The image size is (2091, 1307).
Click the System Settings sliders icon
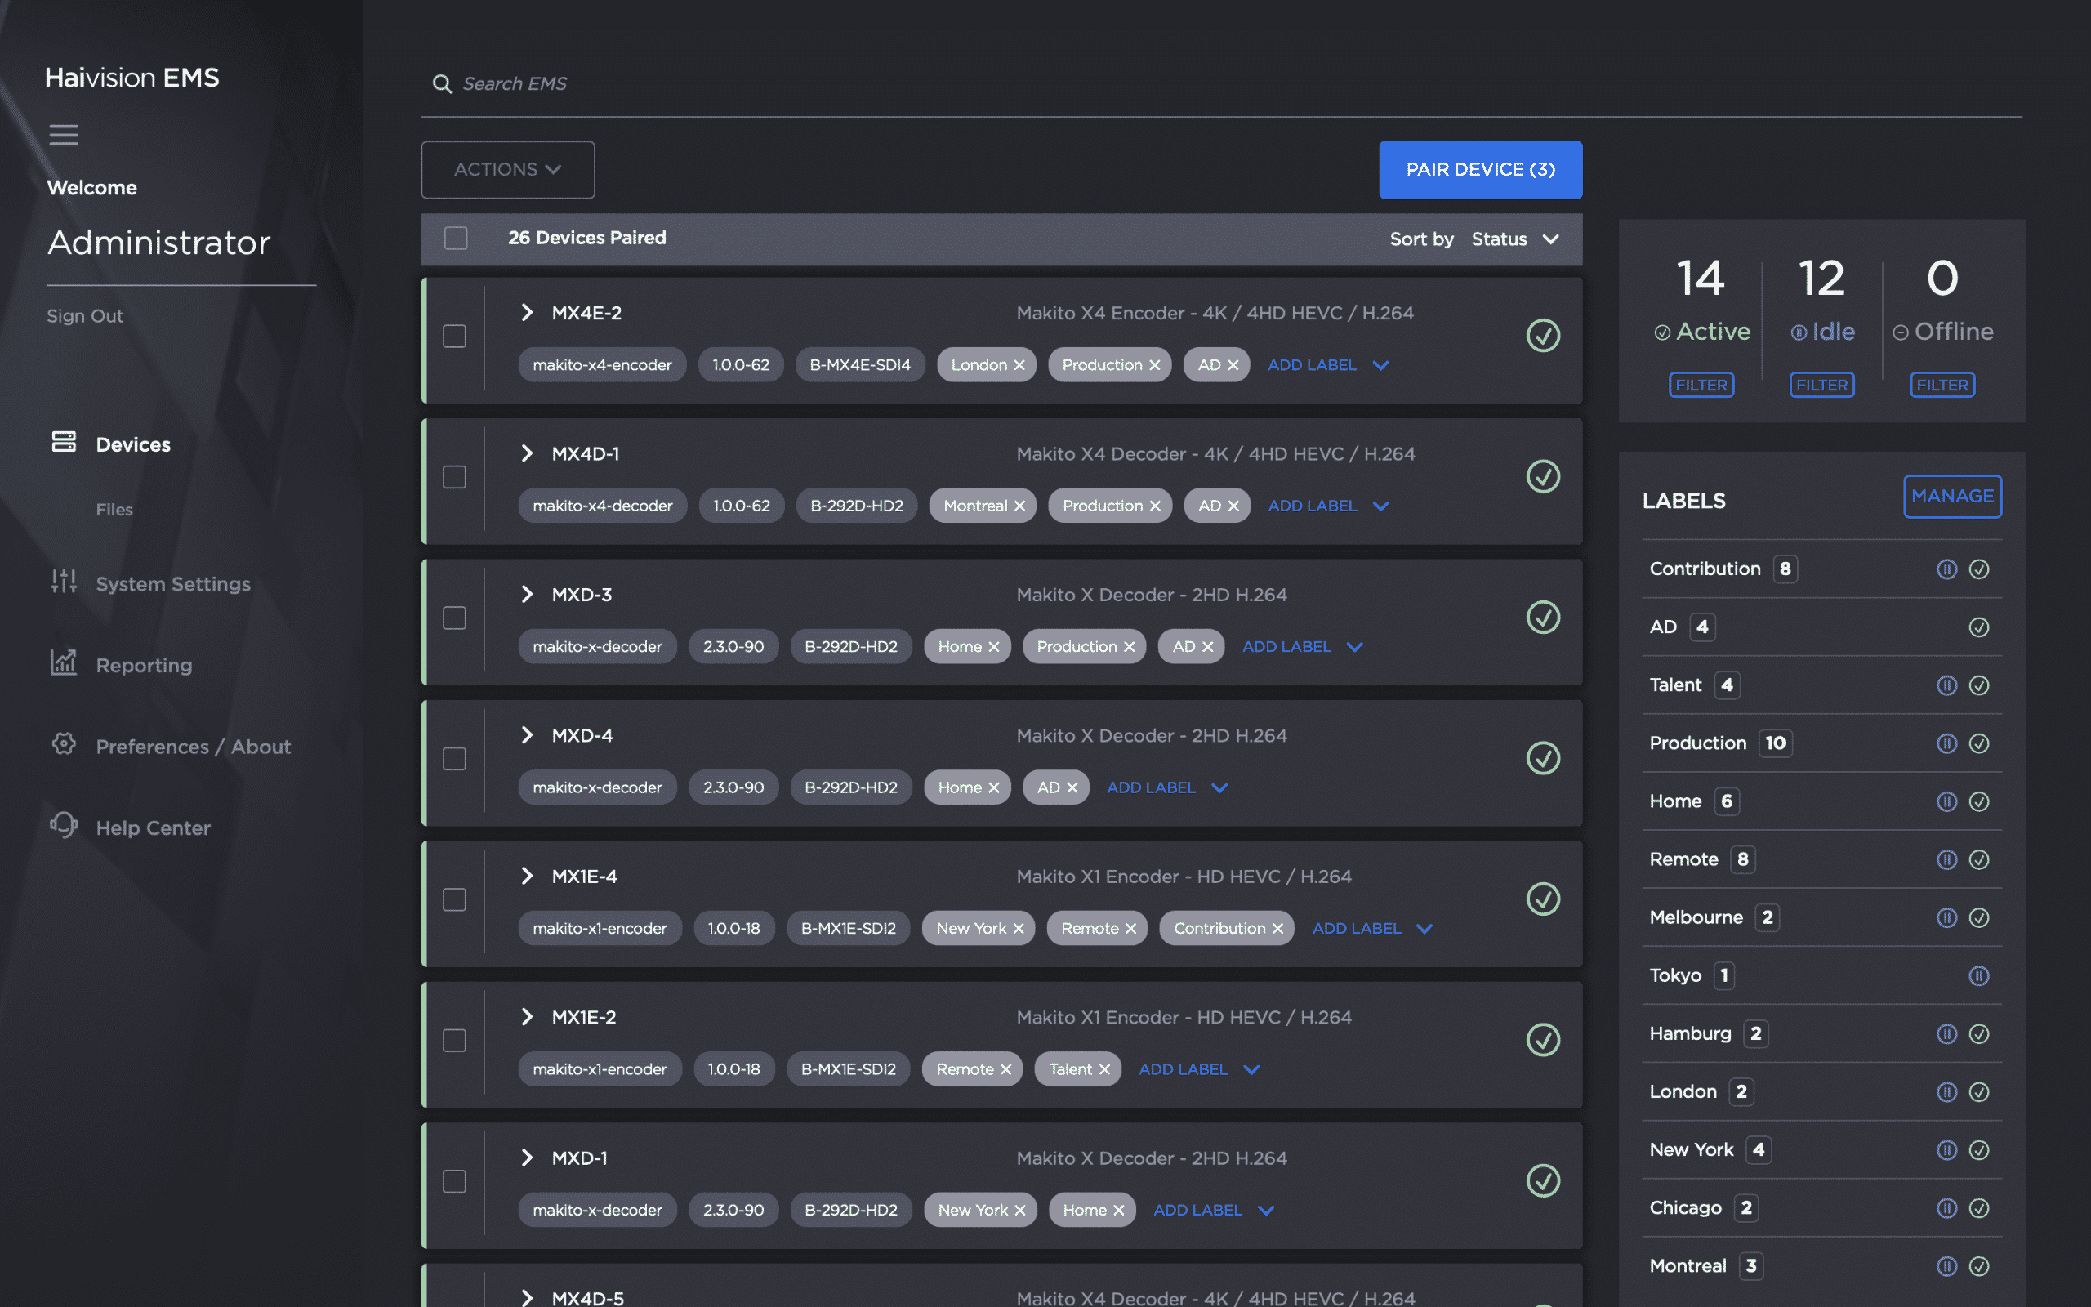(63, 582)
